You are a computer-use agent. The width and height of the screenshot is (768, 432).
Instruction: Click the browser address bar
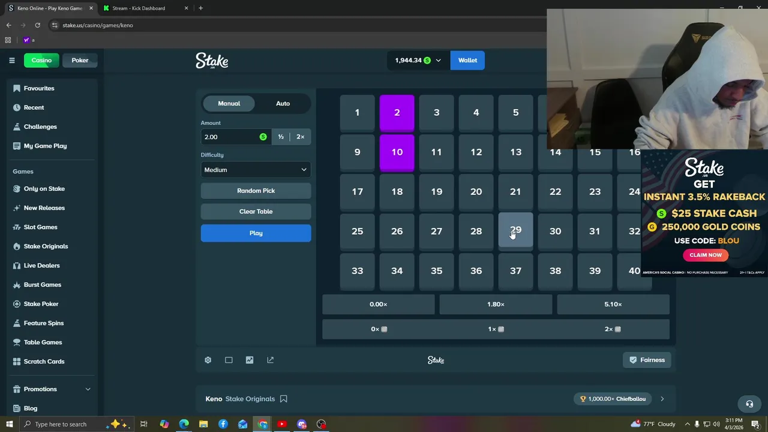[294, 25]
